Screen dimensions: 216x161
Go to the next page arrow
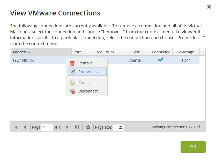coord(67,127)
